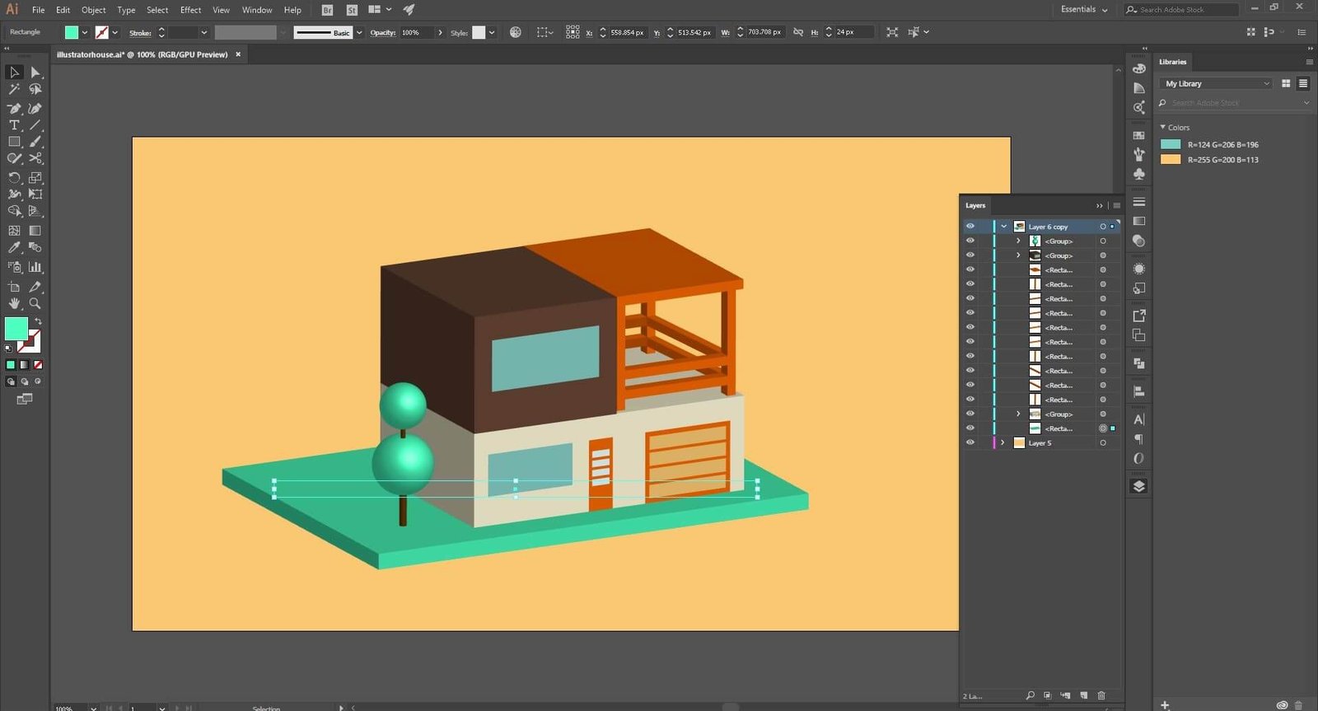The width and height of the screenshot is (1318, 711).
Task: Collapse the Layer 6 copy layer
Action: [1003, 227]
